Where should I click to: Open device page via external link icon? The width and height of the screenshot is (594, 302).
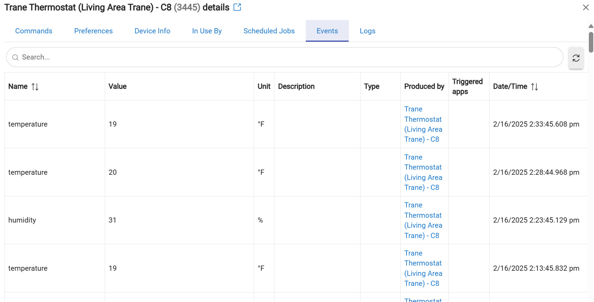pos(237,7)
